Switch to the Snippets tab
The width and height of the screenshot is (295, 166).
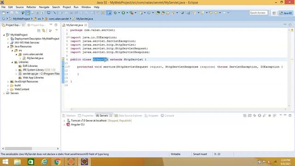[152, 116]
